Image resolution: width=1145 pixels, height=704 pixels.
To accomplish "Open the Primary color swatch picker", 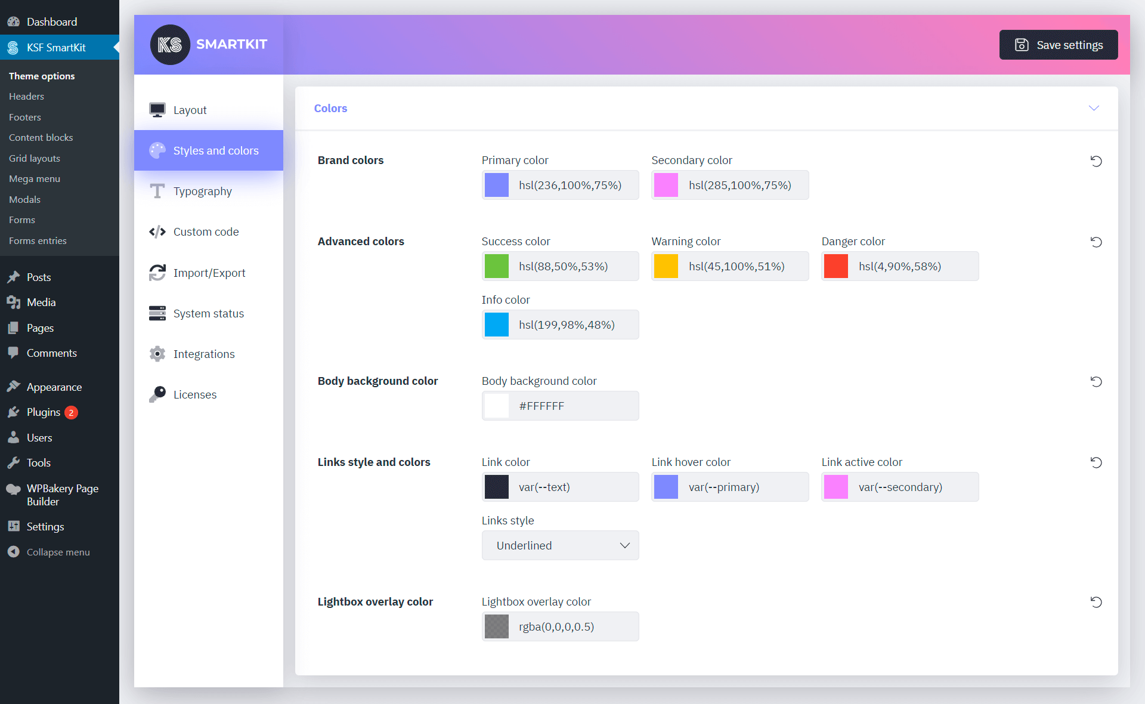I will click(x=497, y=185).
